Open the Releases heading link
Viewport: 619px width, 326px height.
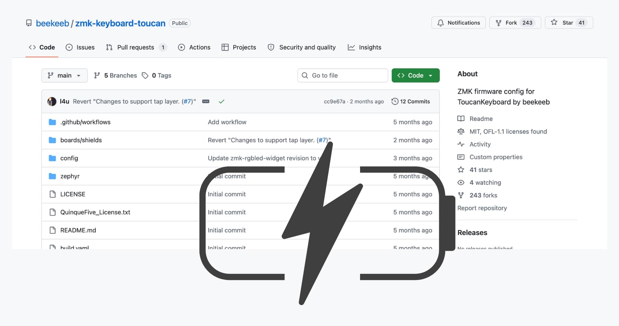[472, 233]
